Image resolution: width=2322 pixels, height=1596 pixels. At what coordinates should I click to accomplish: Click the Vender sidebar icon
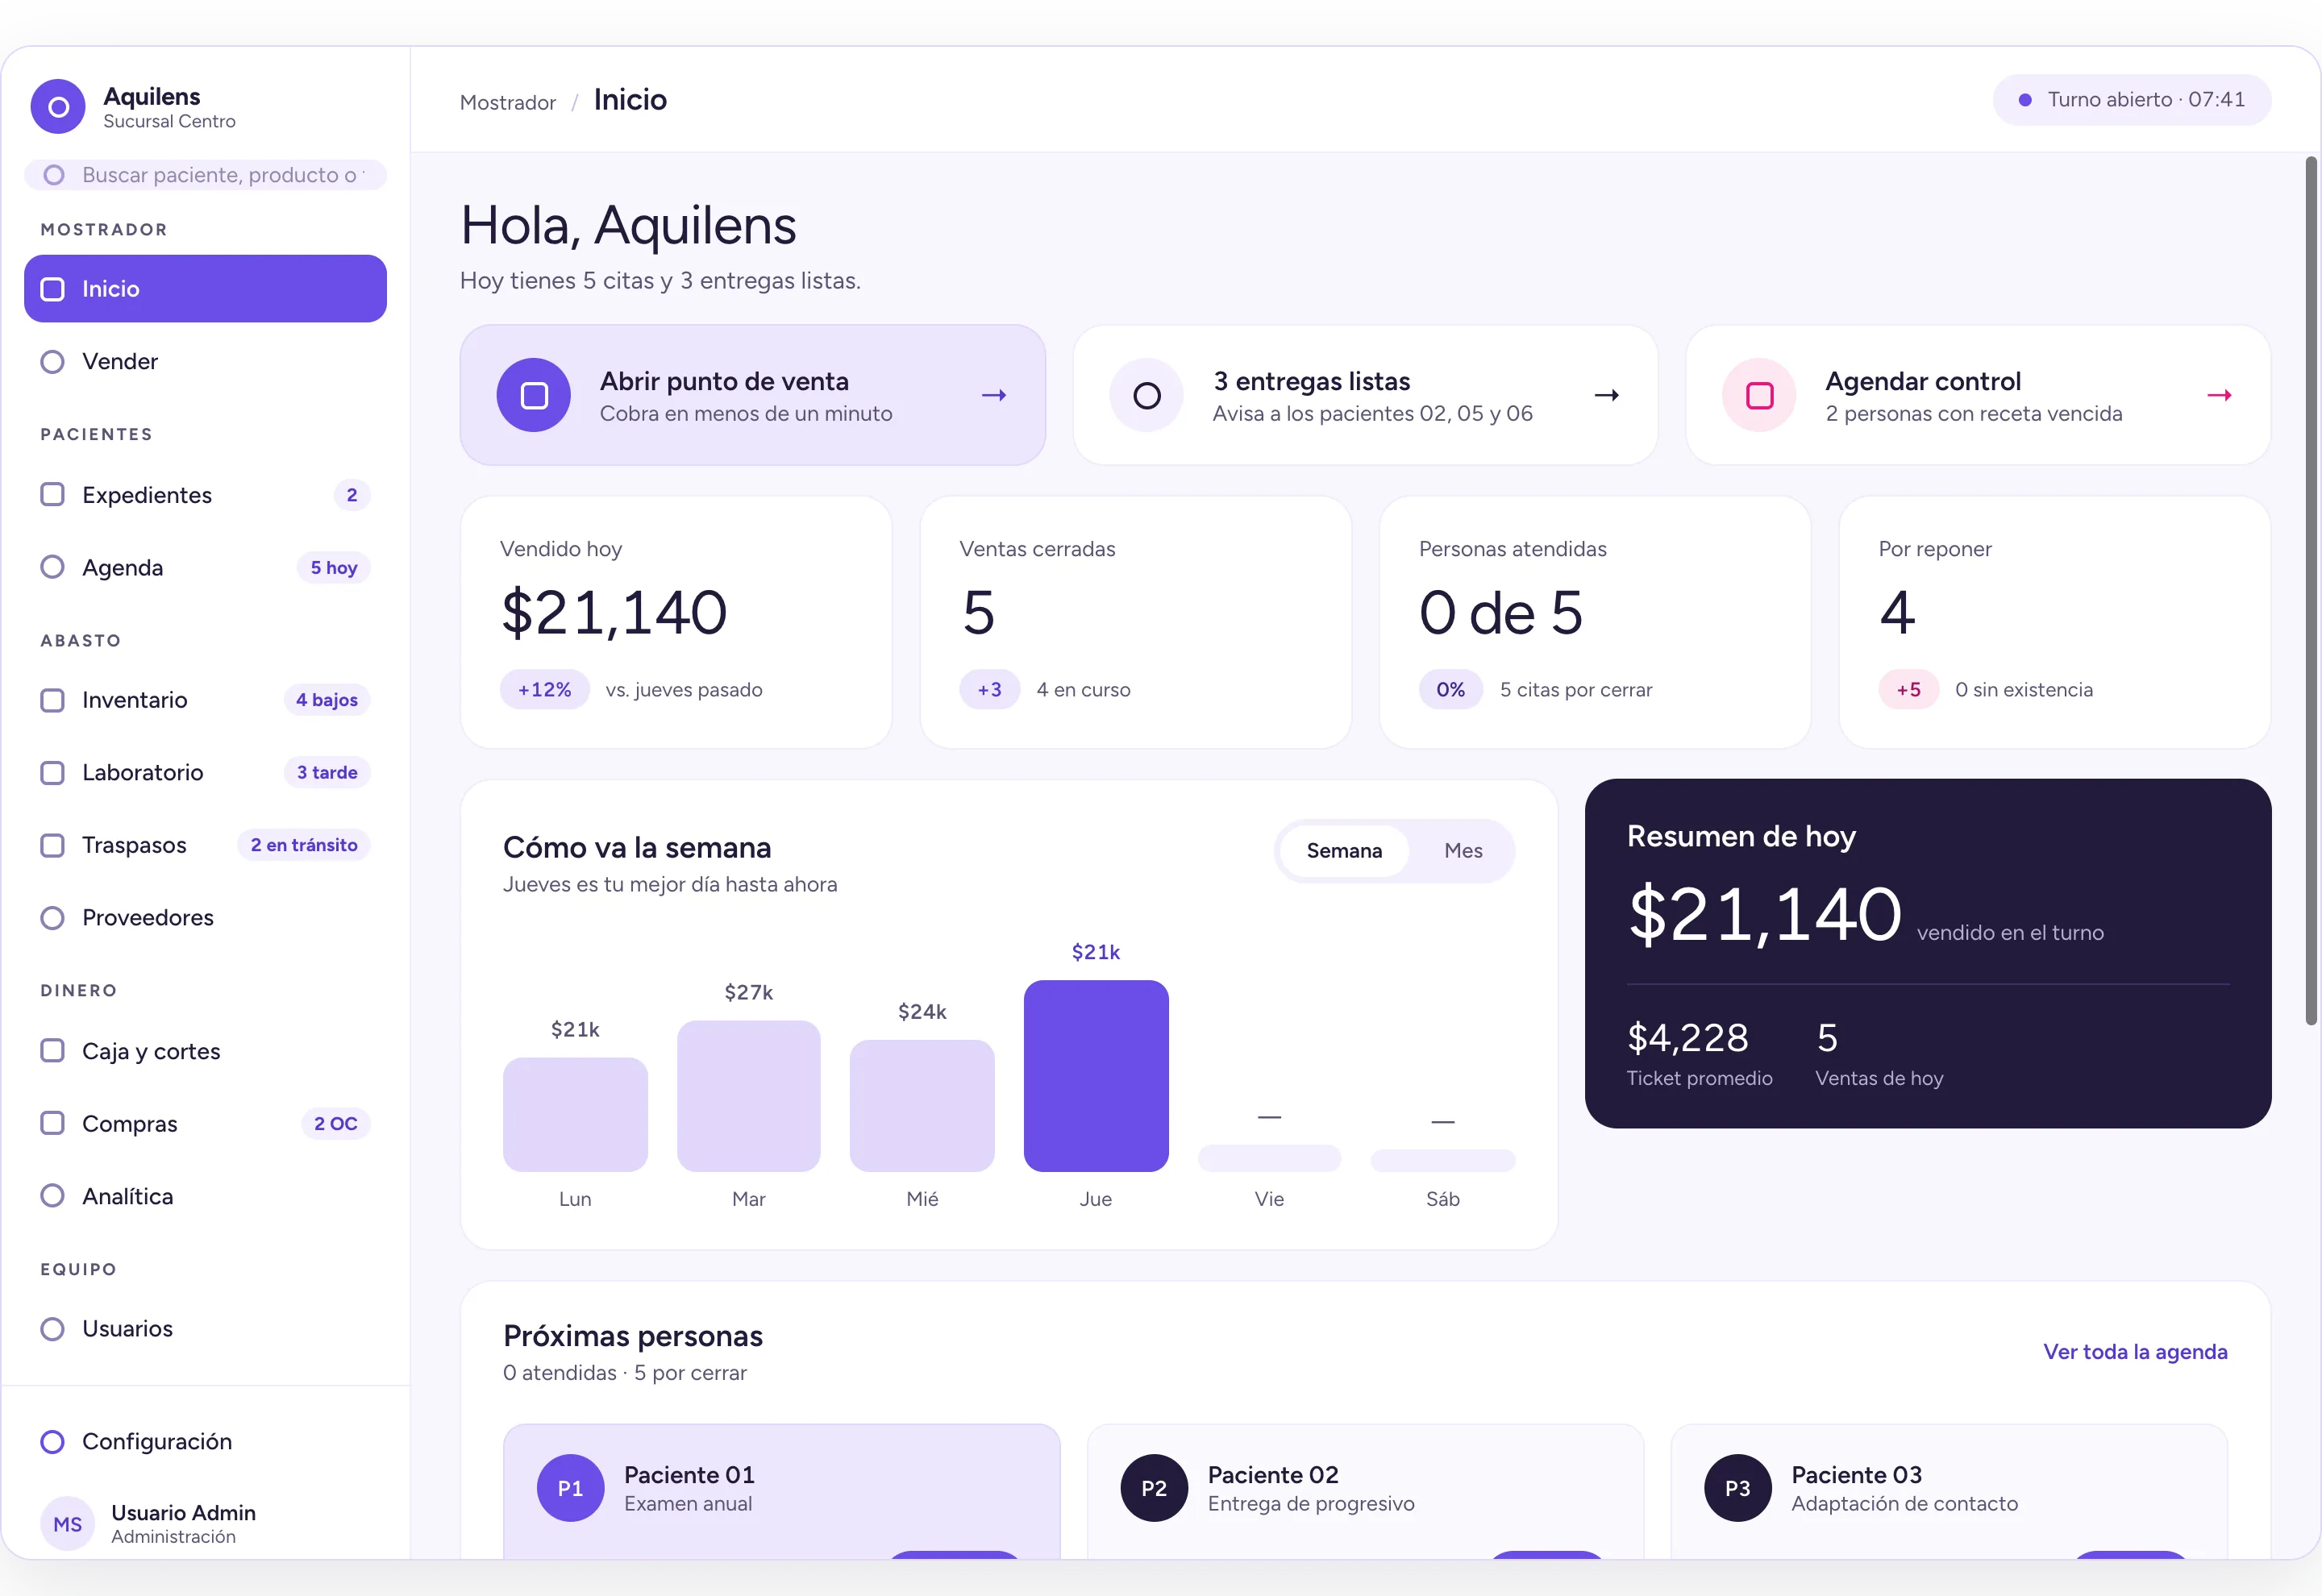coord(52,361)
